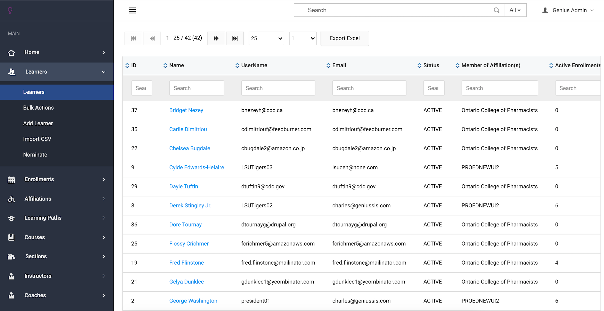Click the Export Excel button
Viewport: 604px width, 311px height.
coord(345,38)
